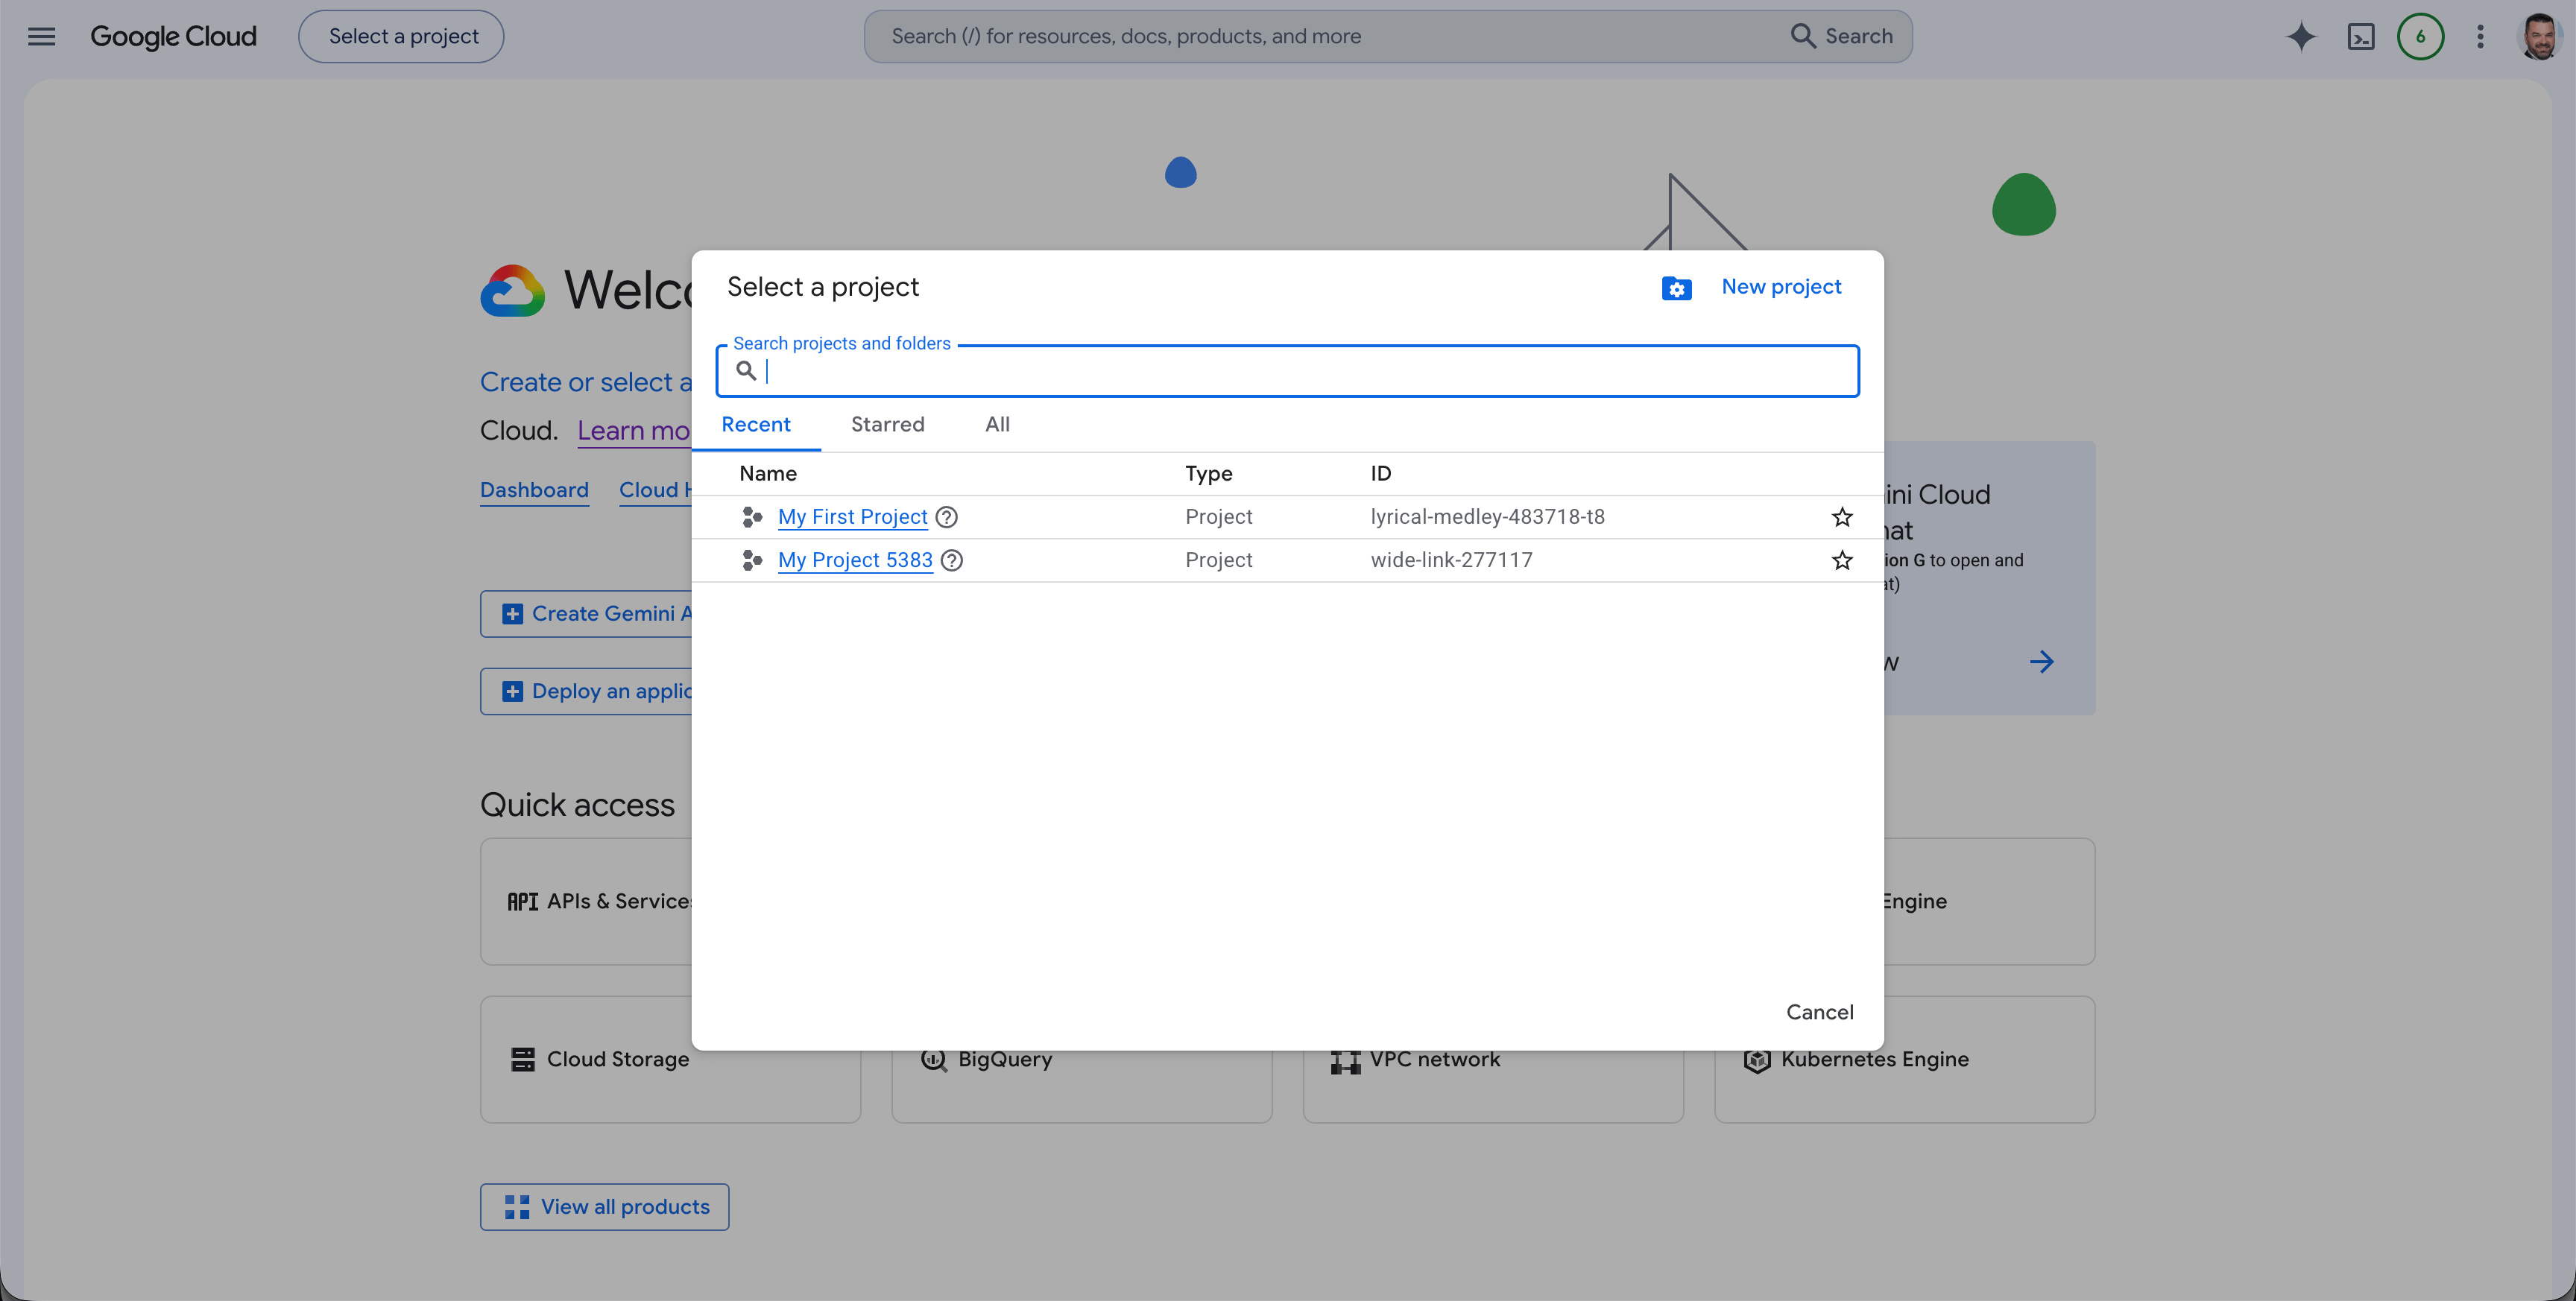The image size is (2576, 1301).
Task: Switch to the All tab
Action: pyautogui.click(x=997, y=424)
